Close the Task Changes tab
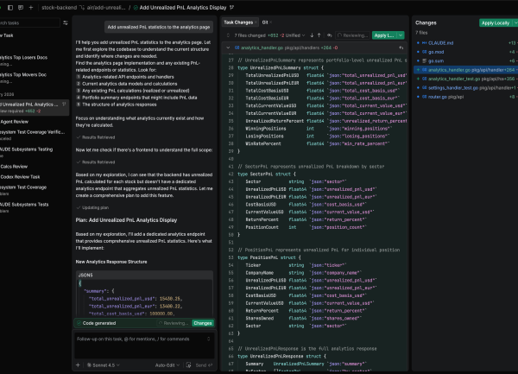Screen dimensions: 518x374 [256, 22]
